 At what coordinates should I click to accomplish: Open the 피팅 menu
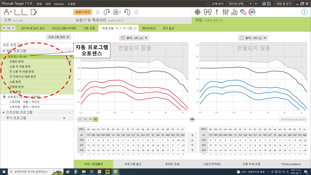tap(48, 4)
